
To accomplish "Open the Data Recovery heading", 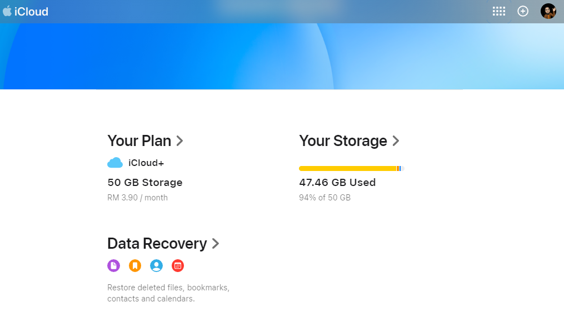I will 157,244.
